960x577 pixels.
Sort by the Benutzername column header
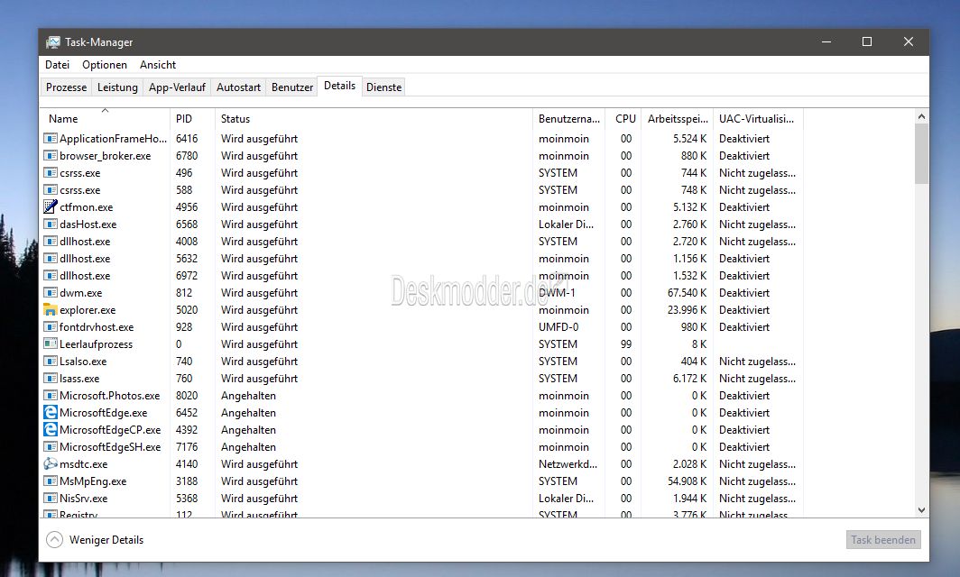pos(568,119)
